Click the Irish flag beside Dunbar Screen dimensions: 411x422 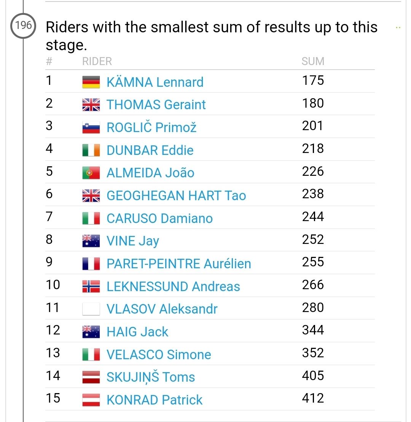coord(91,150)
